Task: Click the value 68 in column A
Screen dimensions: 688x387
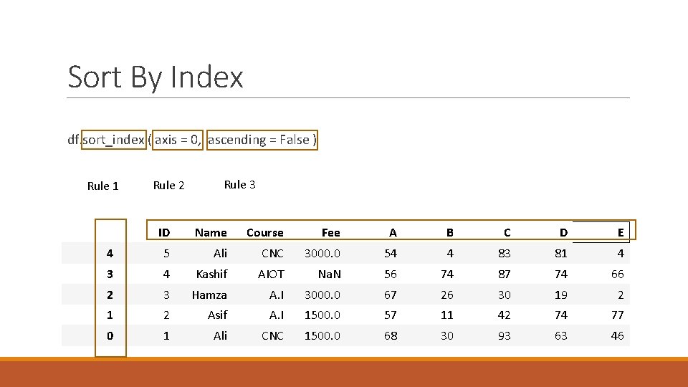Action: click(x=391, y=335)
